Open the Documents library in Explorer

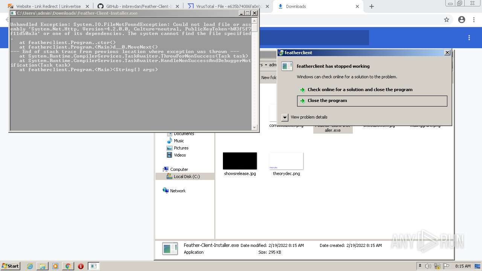[184, 134]
